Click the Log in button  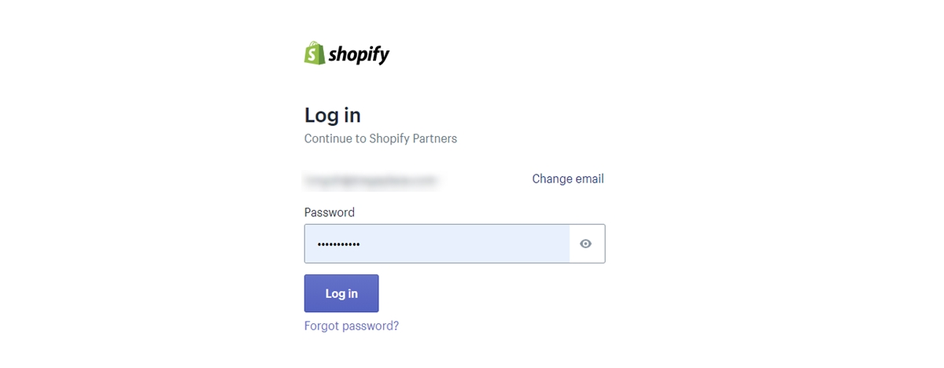tap(341, 293)
